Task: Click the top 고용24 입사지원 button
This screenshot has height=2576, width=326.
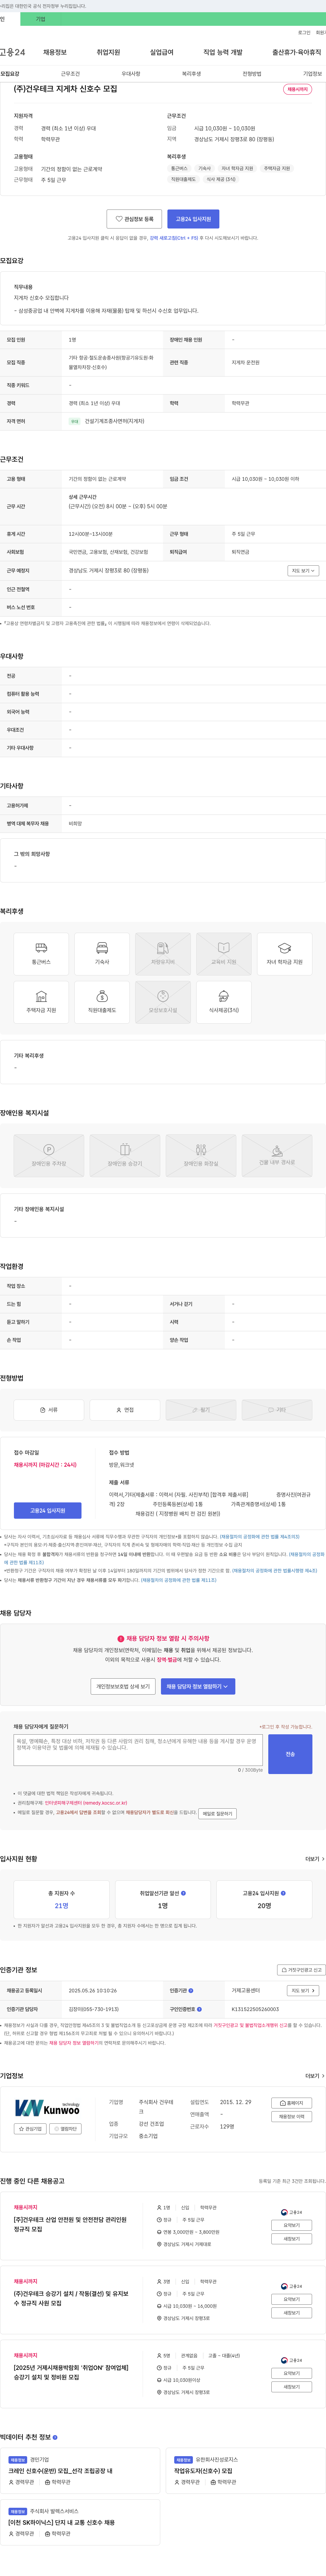Action: (193, 219)
